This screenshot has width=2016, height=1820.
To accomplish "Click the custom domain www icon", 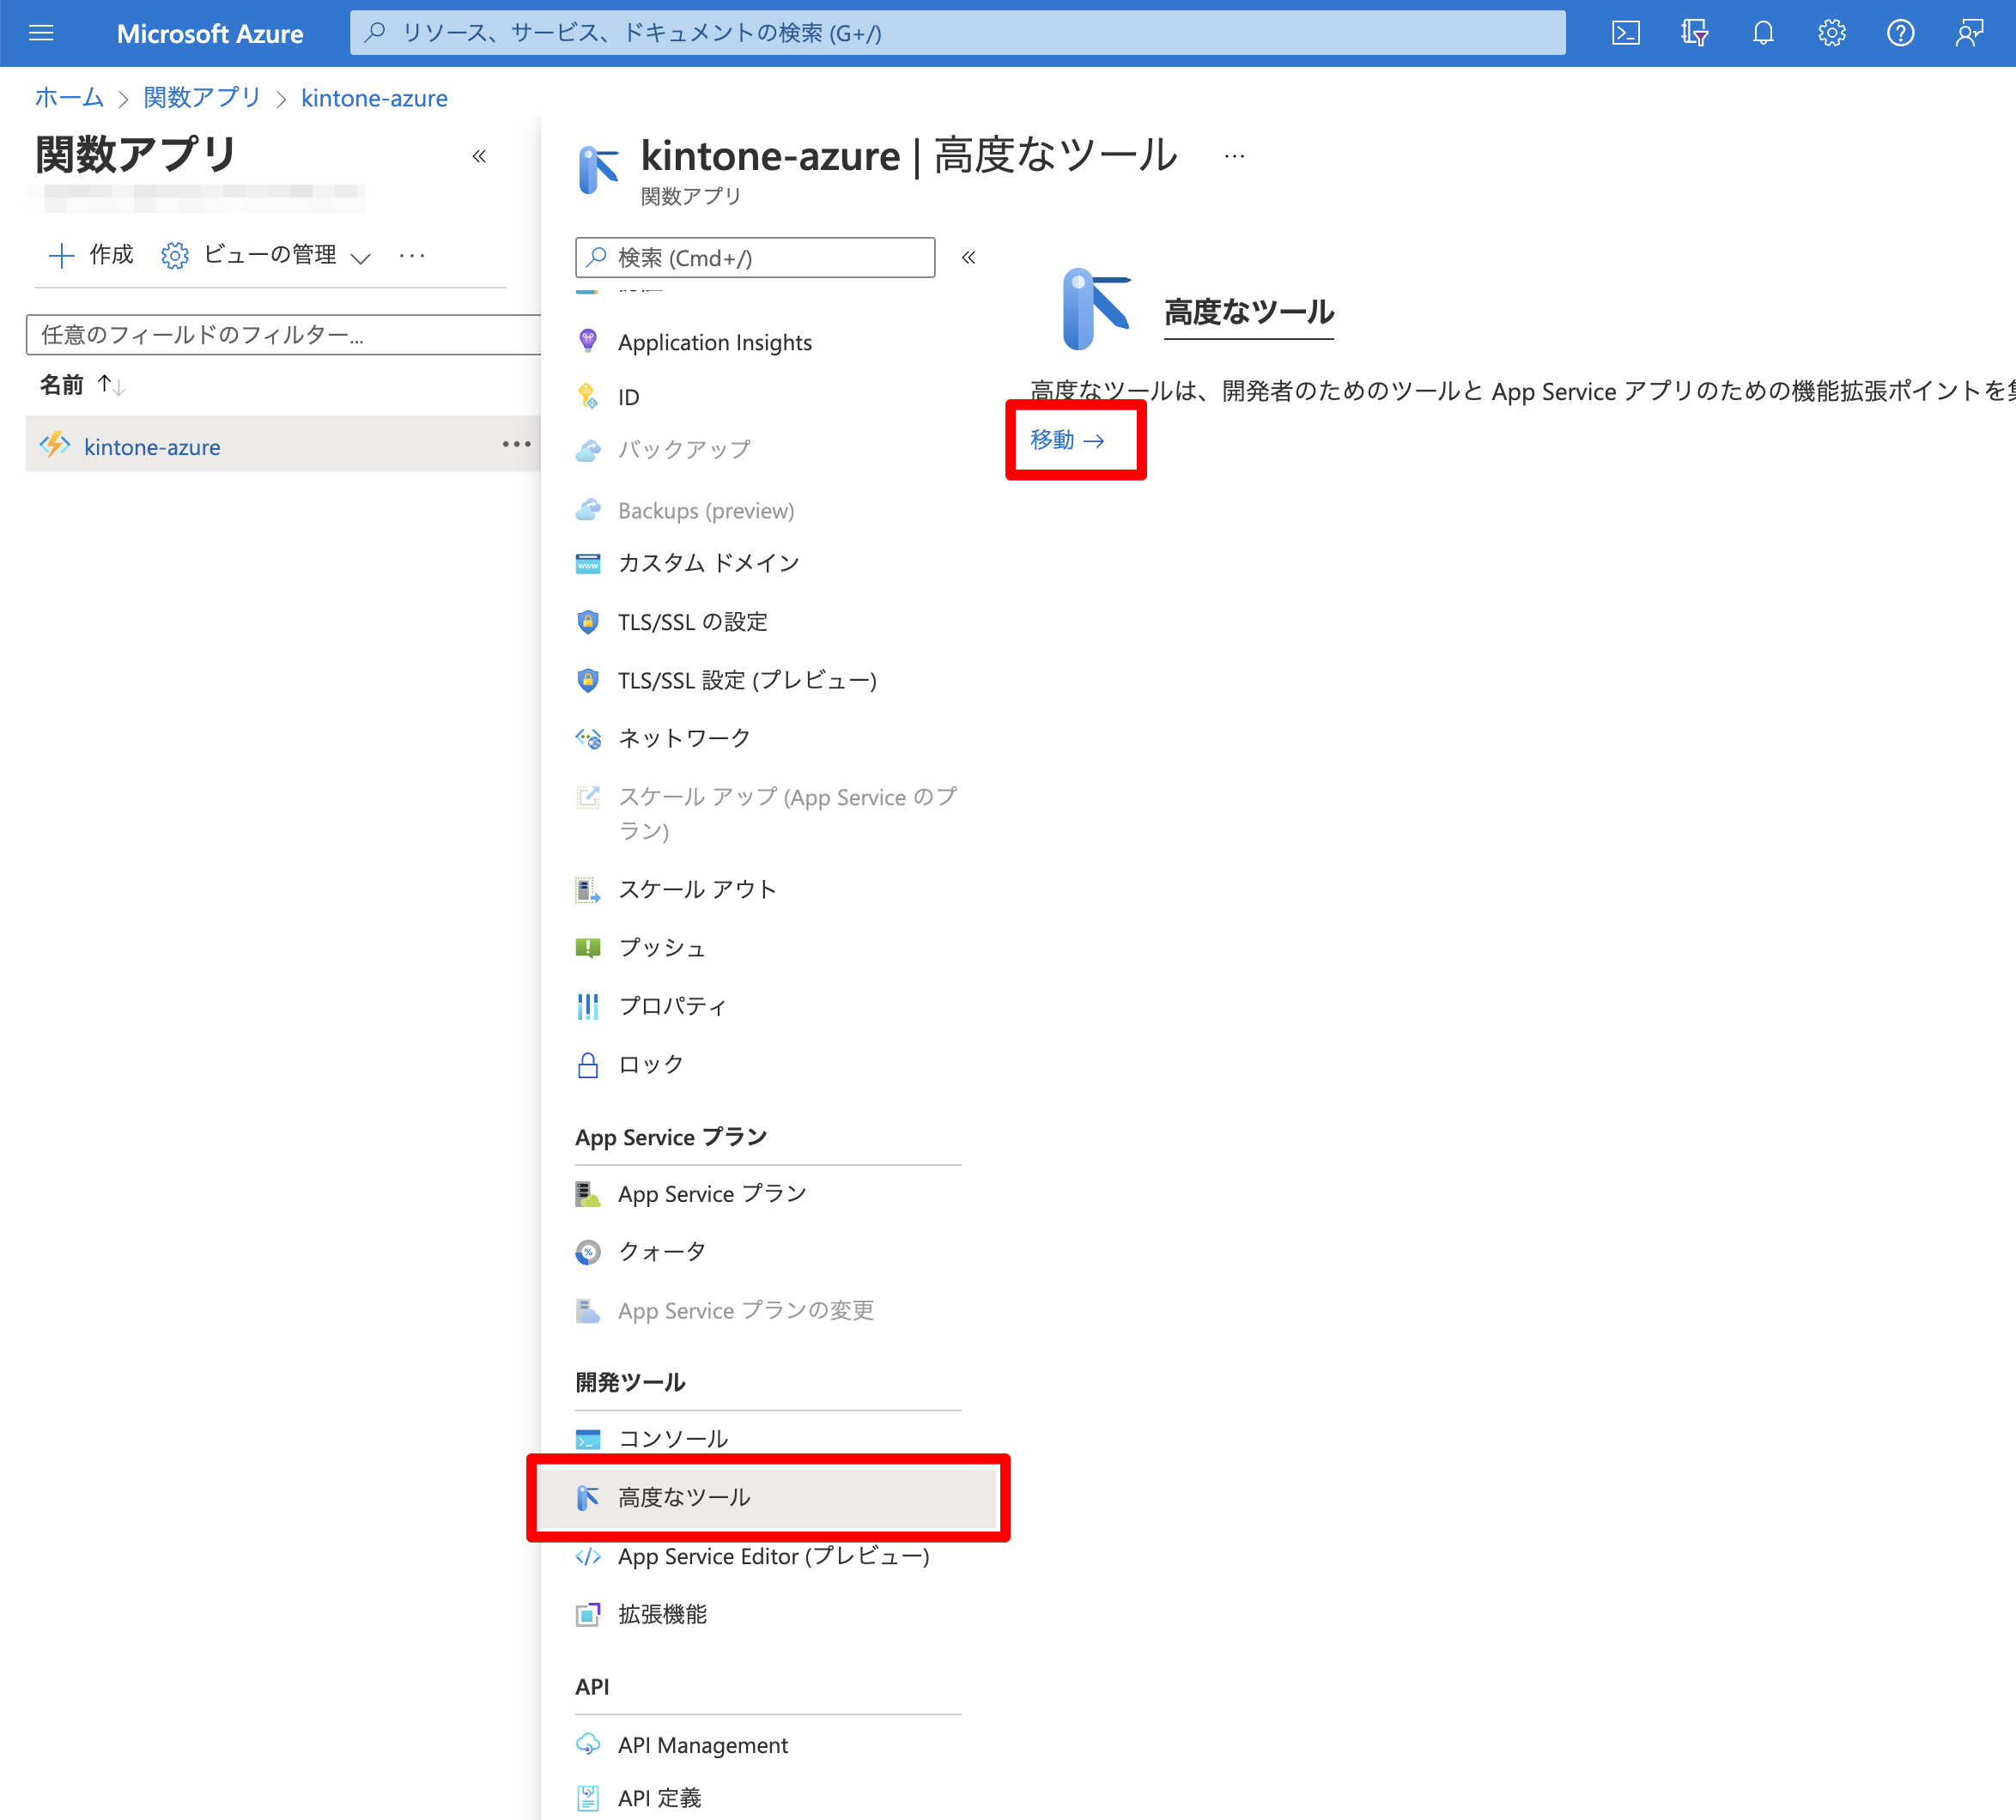I will tap(588, 563).
